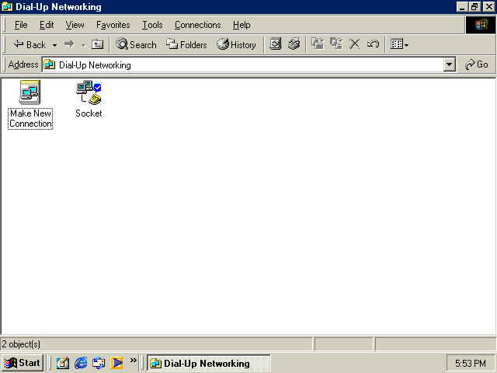Screen dimensions: 497x373
Task: Click the Address bar folder icon
Action: pos(50,64)
